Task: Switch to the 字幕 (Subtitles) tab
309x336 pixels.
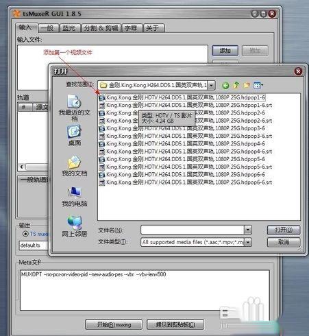Action: tap(132, 28)
